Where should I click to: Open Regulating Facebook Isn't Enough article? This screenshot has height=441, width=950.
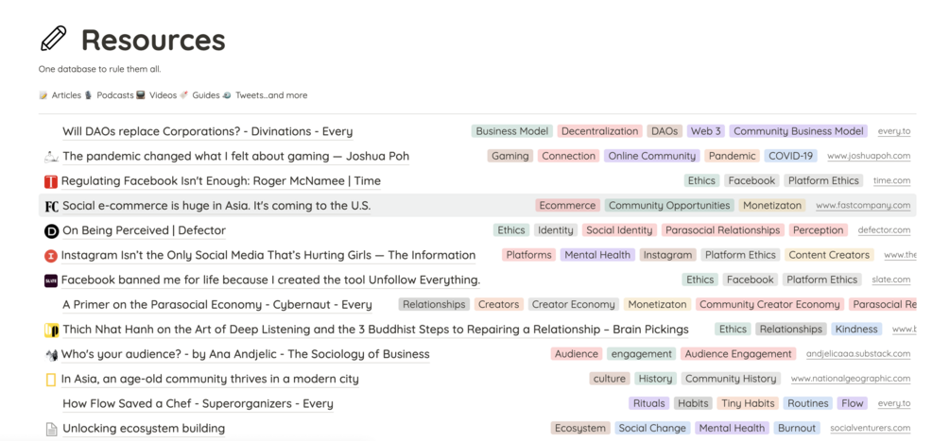[x=220, y=181]
